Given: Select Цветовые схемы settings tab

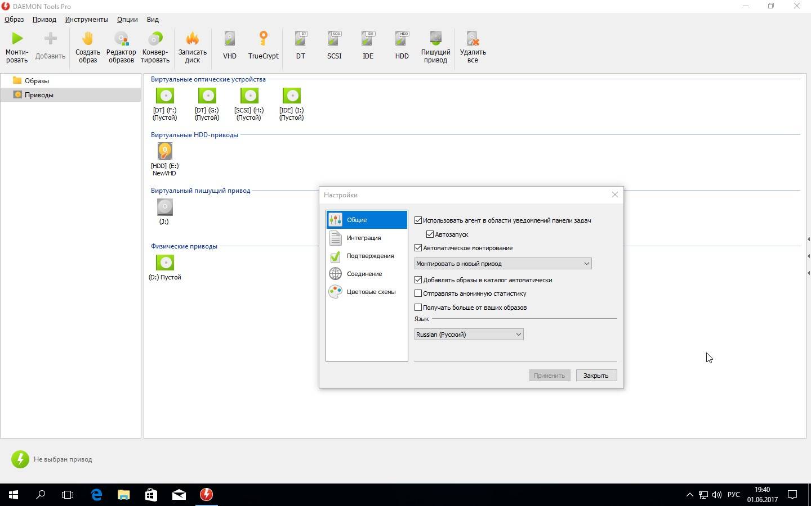Looking at the screenshot, I should 367,292.
